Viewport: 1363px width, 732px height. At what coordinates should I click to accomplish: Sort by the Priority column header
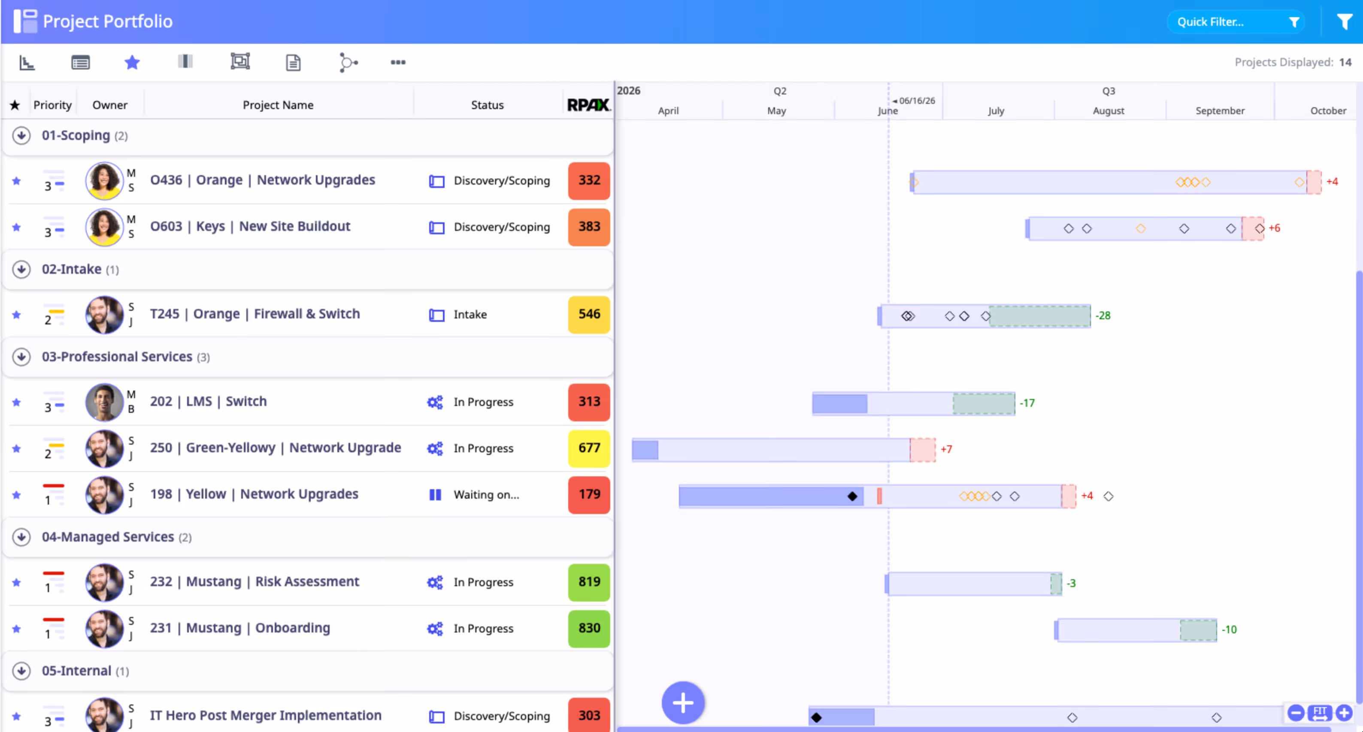click(x=52, y=105)
